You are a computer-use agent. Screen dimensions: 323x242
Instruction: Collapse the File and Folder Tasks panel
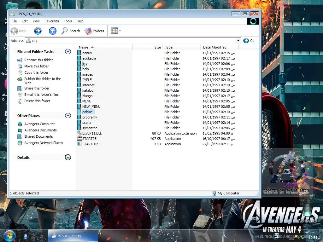[x=68, y=51]
